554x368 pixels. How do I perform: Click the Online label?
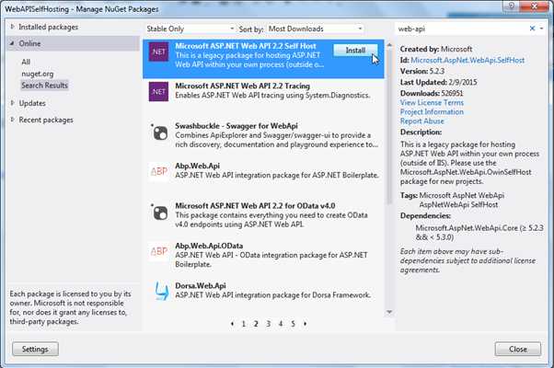click(x=29, y=43)
